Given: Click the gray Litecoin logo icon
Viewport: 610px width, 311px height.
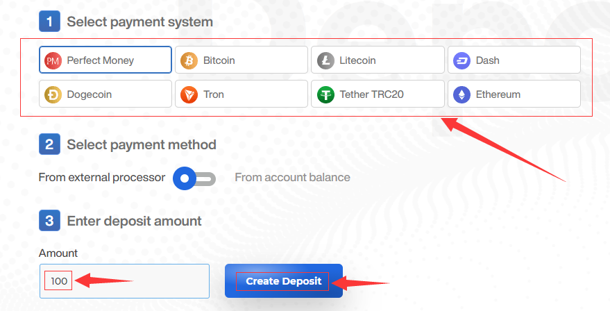Looking at the screenshot, I should (x=325, y=60).
